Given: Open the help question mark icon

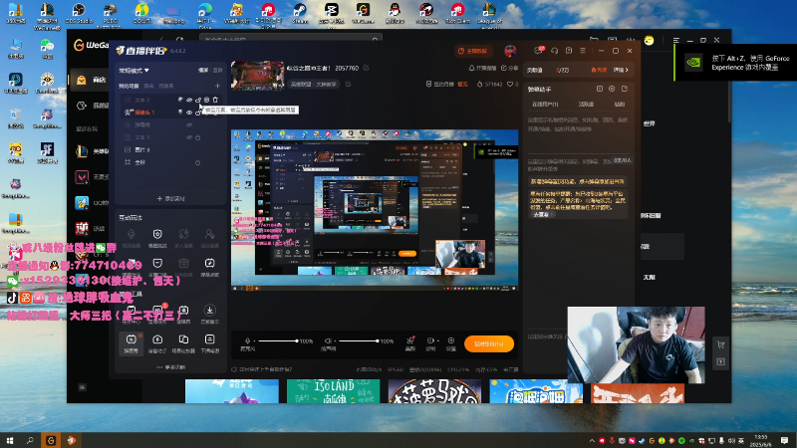Looking at the screenshot, I should click(569, 51).
